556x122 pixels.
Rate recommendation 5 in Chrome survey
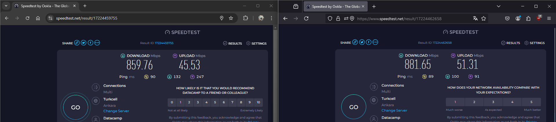tap(215, 102)
